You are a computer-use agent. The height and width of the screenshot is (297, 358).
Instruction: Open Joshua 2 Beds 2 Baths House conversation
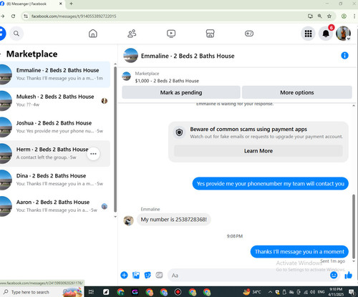55,127
